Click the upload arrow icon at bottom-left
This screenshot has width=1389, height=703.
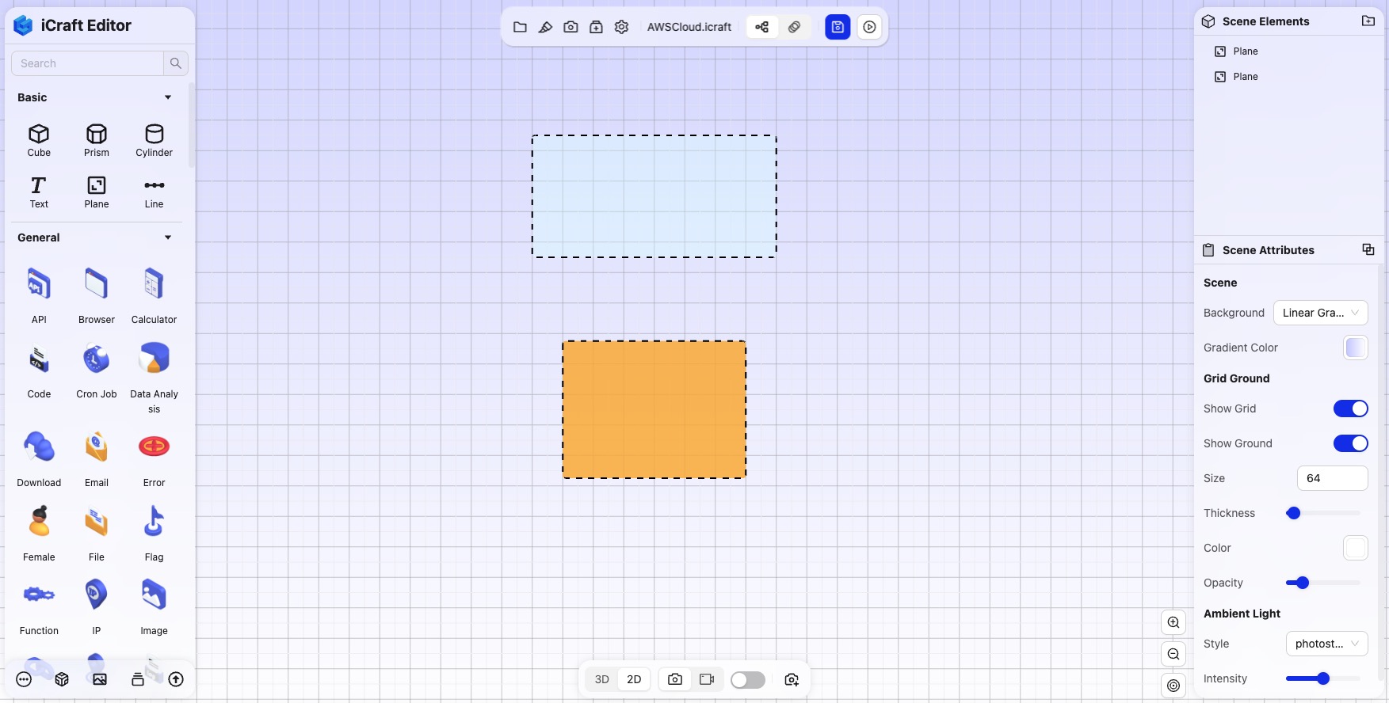176,679
